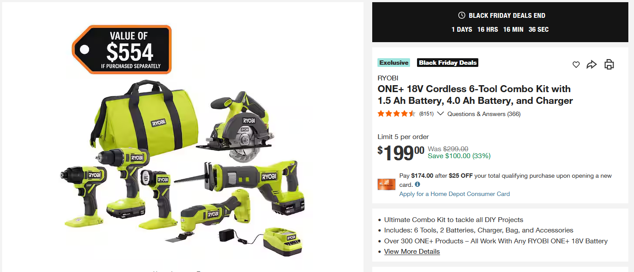The width and height of the screenshot is (634, 272).
Task: Click the info icon after 'card.'
Action: click(417, 185)
